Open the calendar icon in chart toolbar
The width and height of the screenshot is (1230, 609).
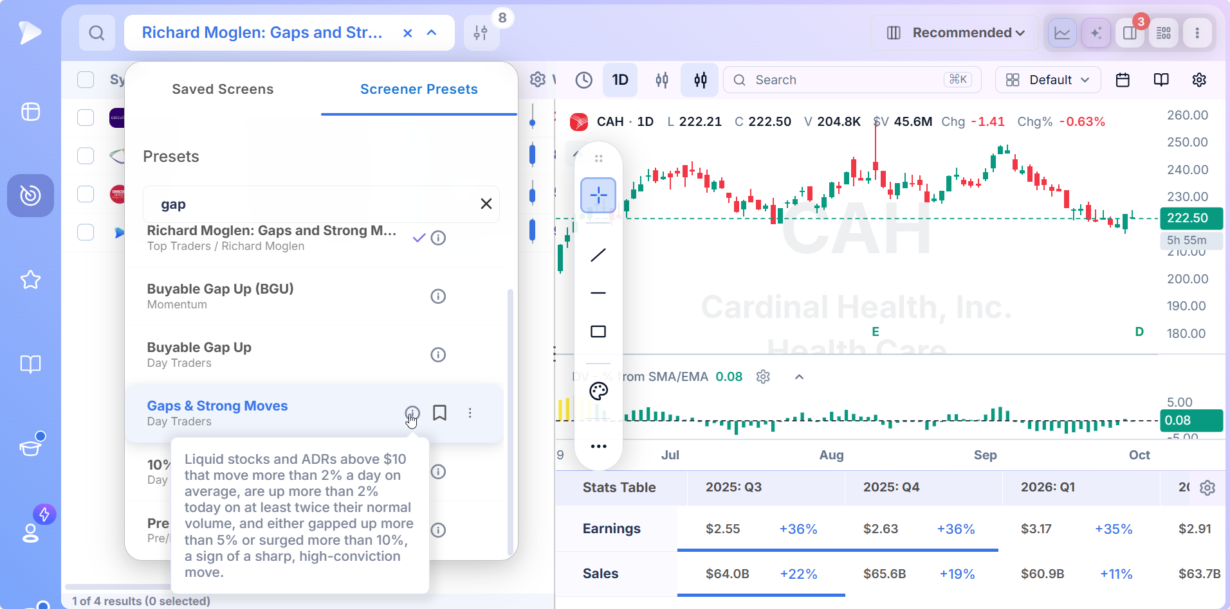[x=1123, y=80]
